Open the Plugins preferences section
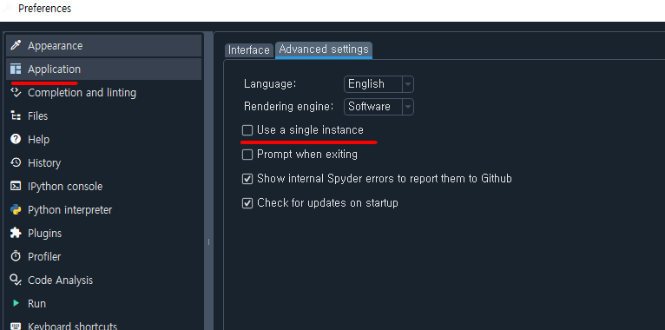This screenshot has height=330, width=665. coord(103,234)
